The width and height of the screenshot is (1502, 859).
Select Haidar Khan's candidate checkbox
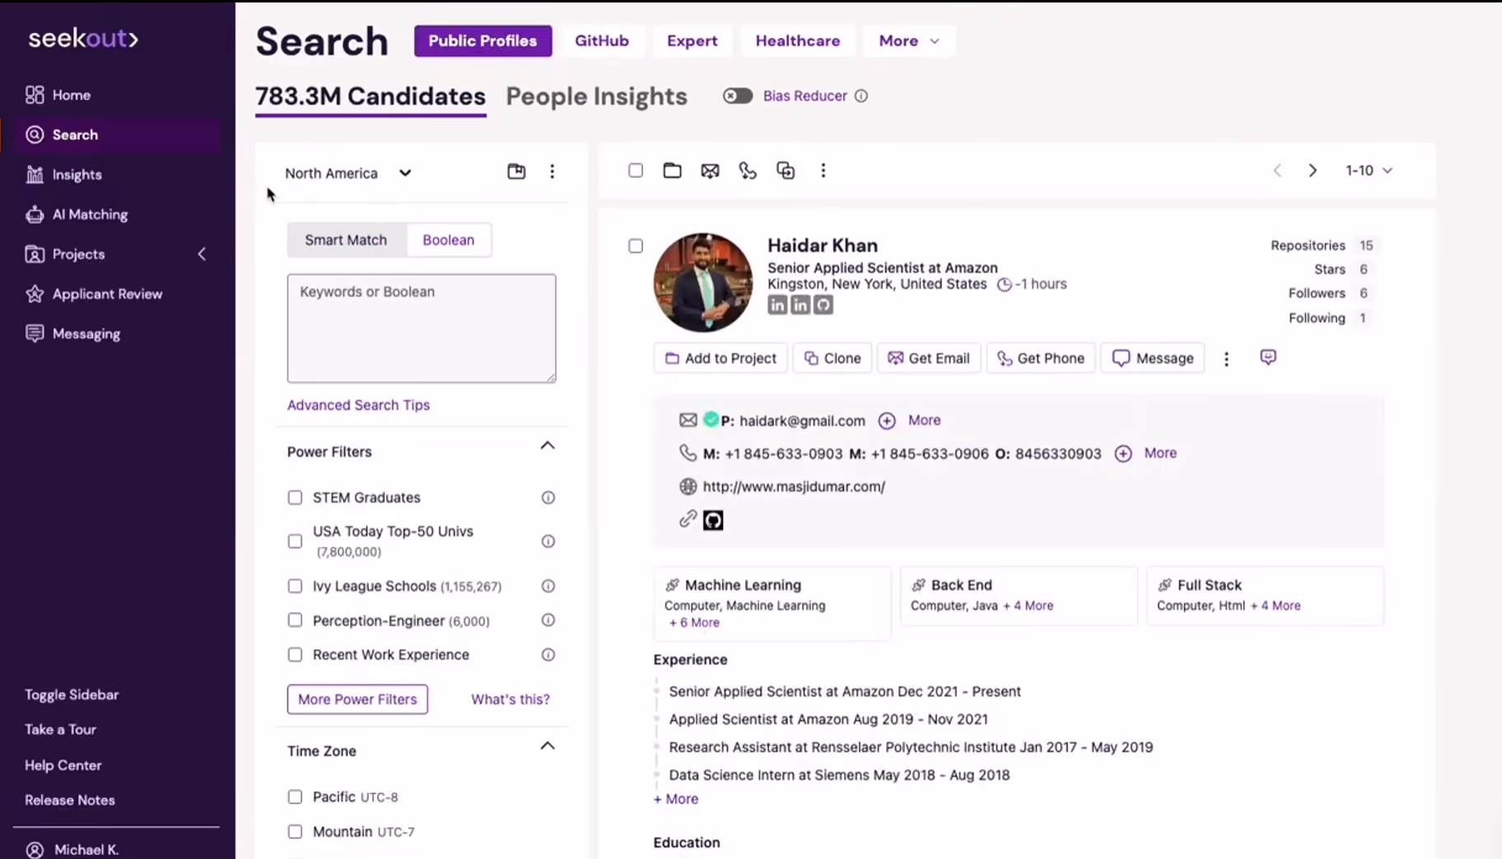[636, 246]
